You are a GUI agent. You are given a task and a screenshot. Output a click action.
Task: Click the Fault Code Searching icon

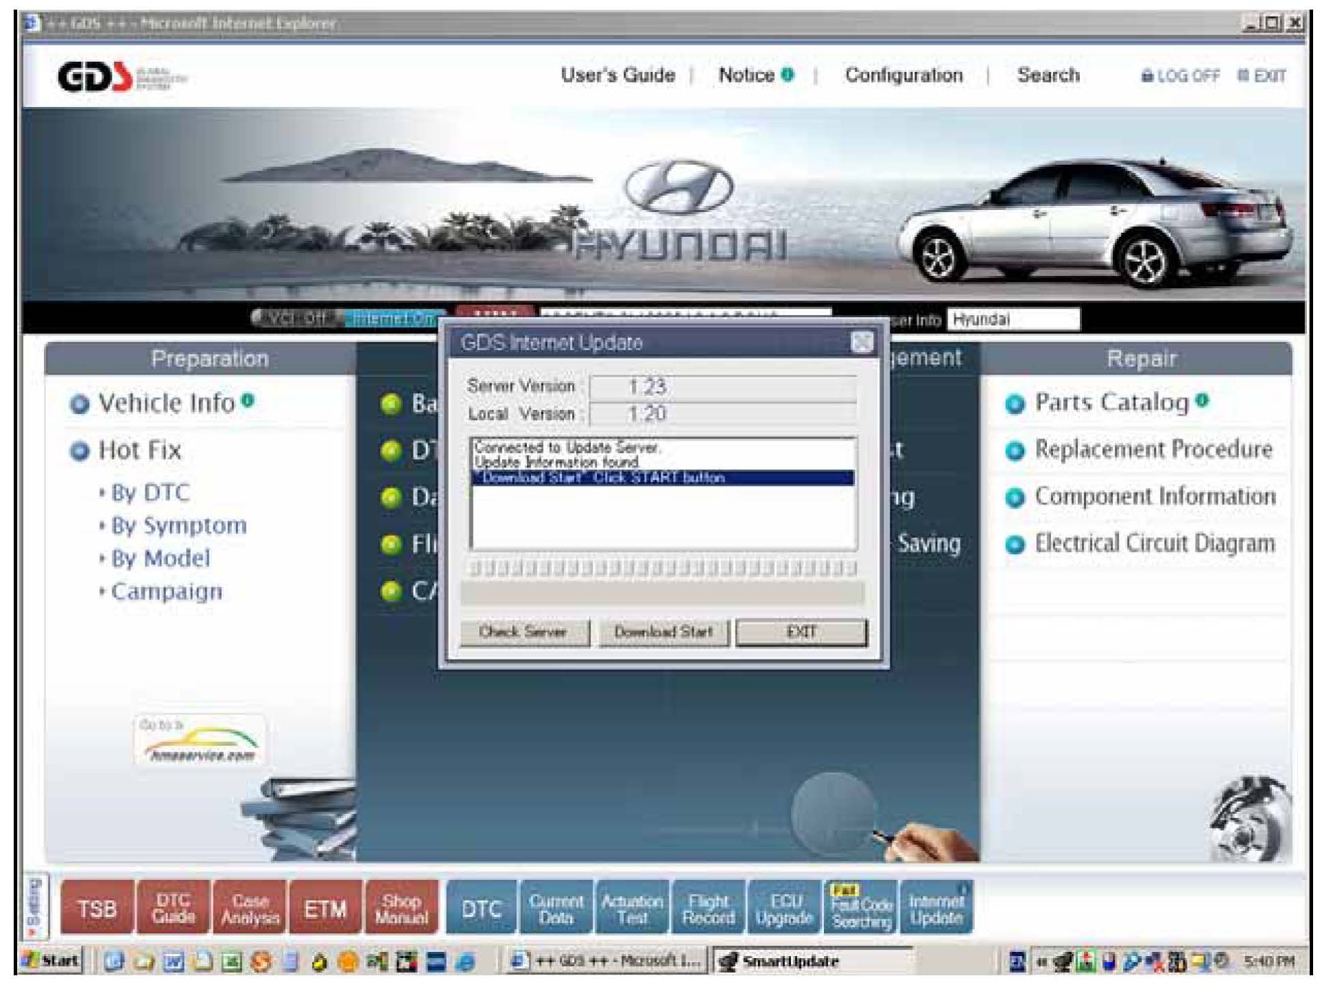click(861, 909)
